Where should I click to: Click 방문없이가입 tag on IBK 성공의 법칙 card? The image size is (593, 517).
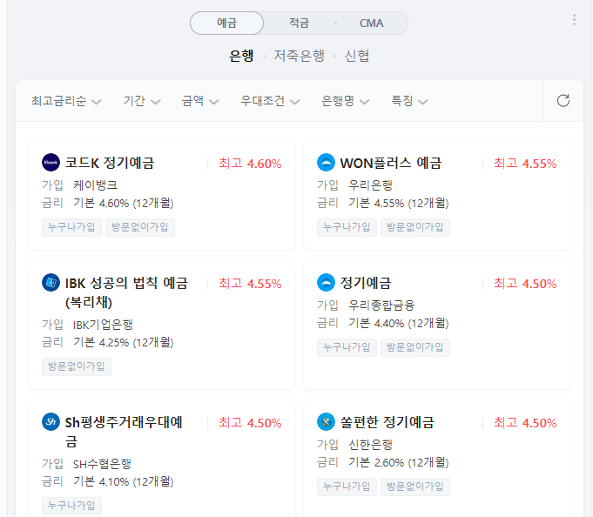click(x=77, y=366)
